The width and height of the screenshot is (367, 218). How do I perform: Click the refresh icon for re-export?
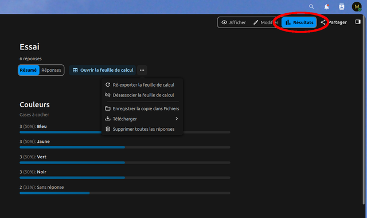(108, 85)
